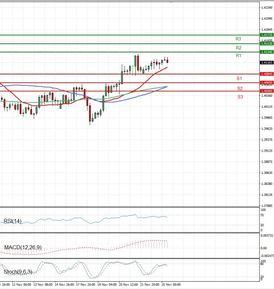Image resolution: width=274 pixels, height=289 pixels.
Task: Click the S1 support label
Action: (239, 79)
